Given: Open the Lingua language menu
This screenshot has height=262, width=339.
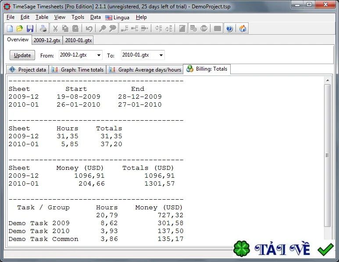Looking at the screenshot, I should tap(118, 18).
